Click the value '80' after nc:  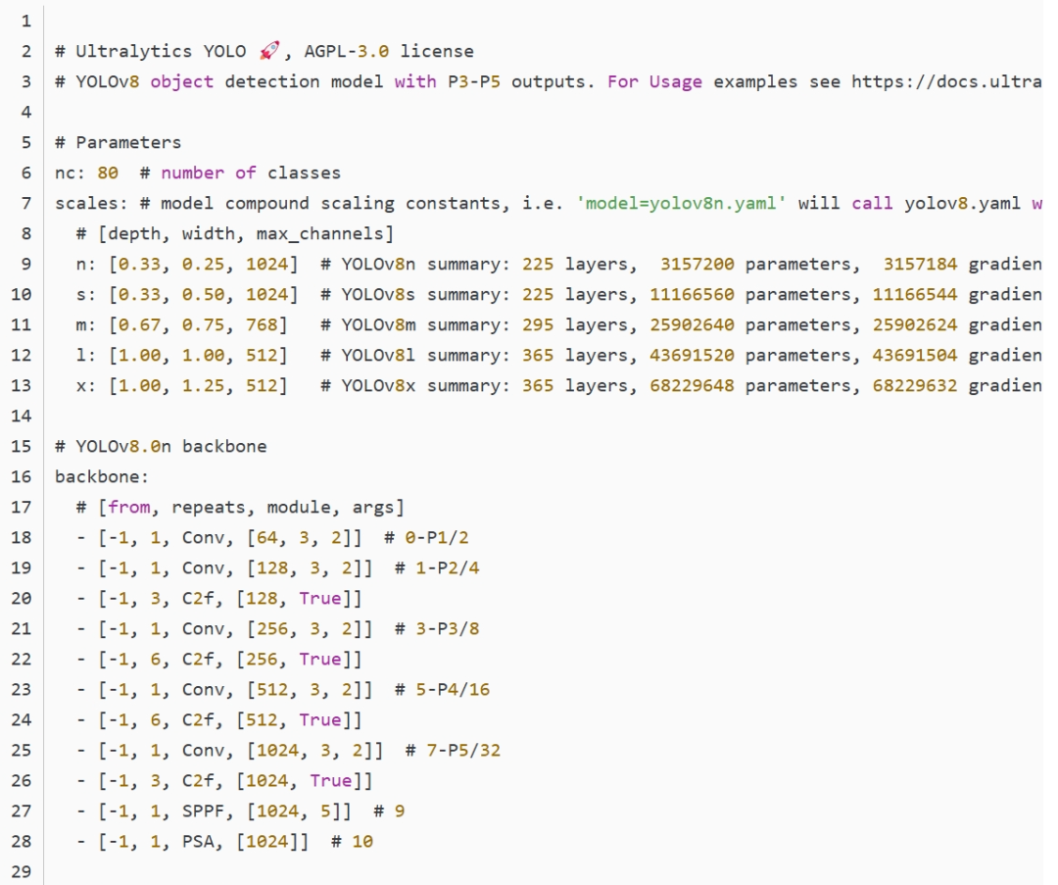(108, 172)
